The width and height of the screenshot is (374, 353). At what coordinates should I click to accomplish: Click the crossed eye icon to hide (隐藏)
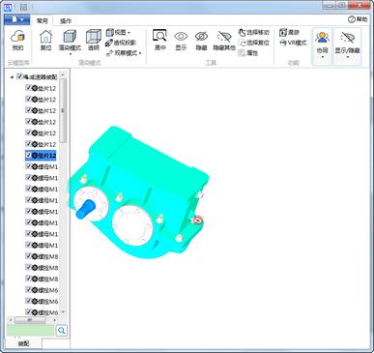pyautogui.click(x=201, y=37)
